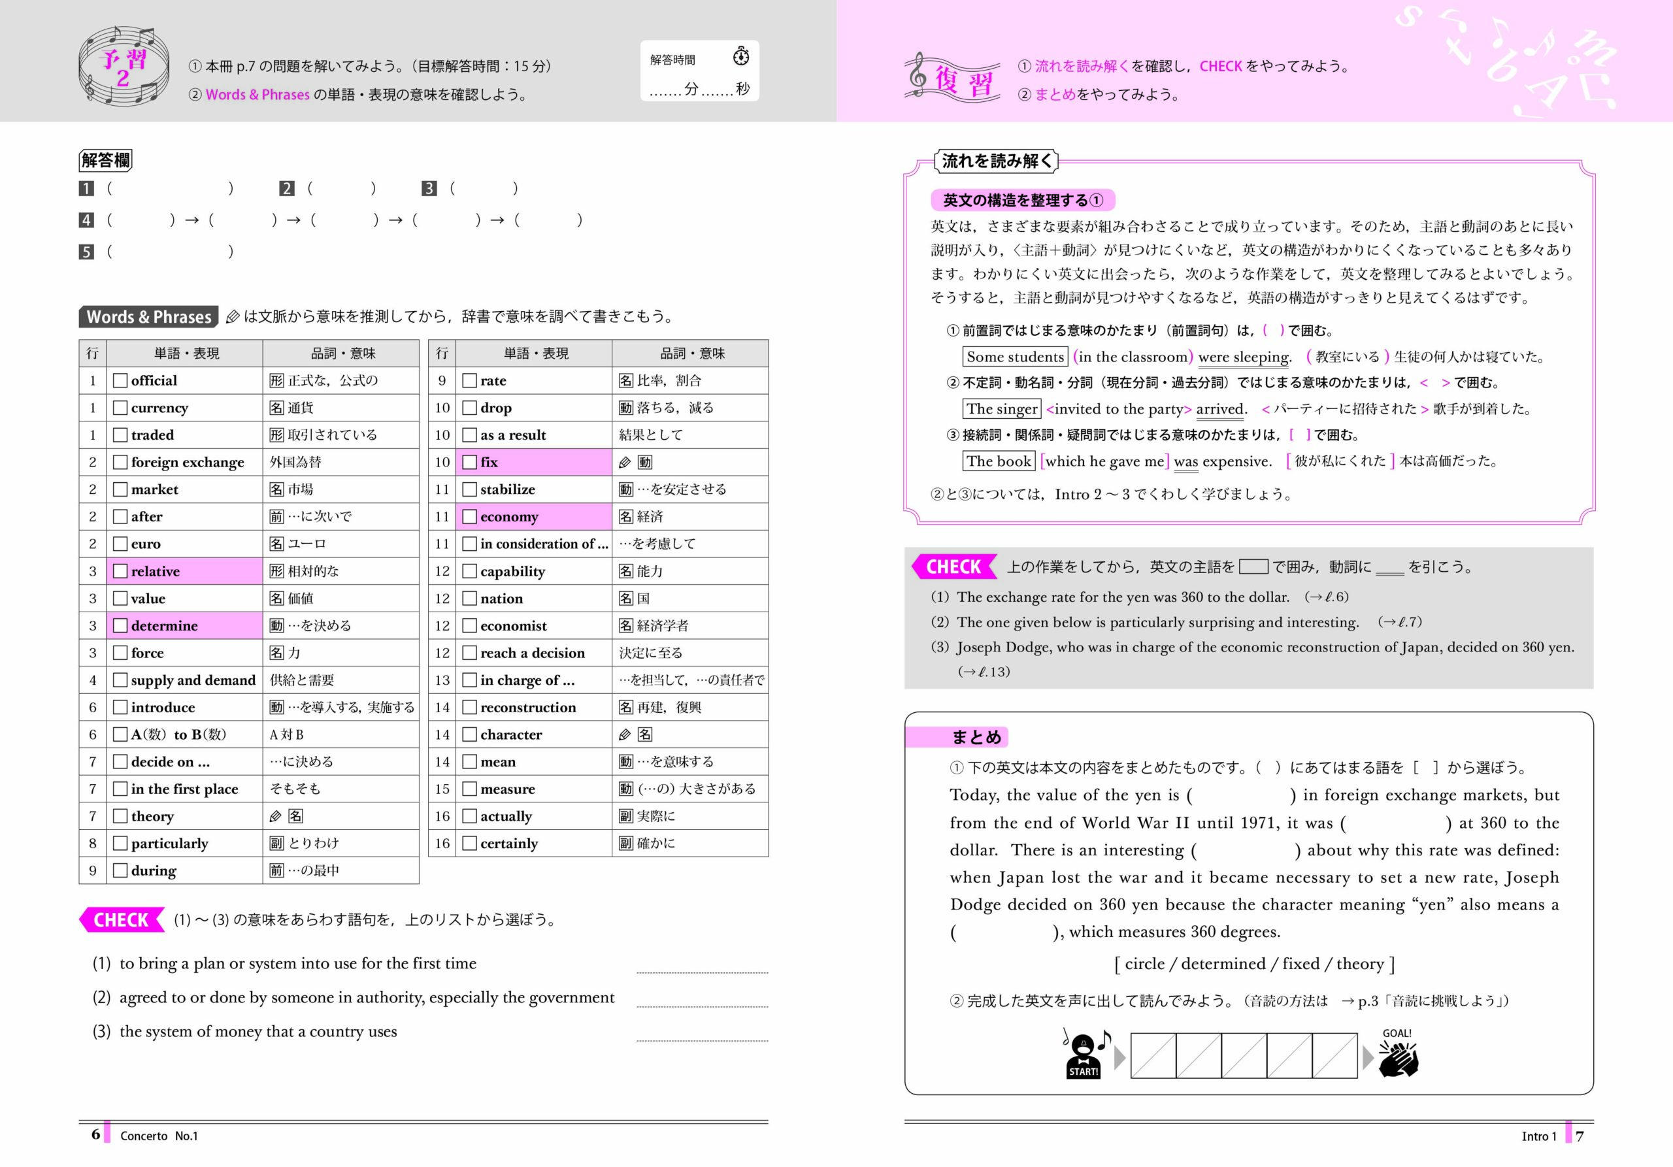Click the phrase 'in the first place'
1673x1167 pixels.
184,789
